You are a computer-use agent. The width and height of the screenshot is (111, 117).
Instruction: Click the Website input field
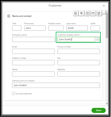(79, 74)
